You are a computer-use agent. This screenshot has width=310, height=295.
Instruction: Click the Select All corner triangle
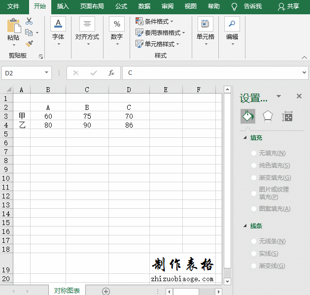(x=9, y=90)
